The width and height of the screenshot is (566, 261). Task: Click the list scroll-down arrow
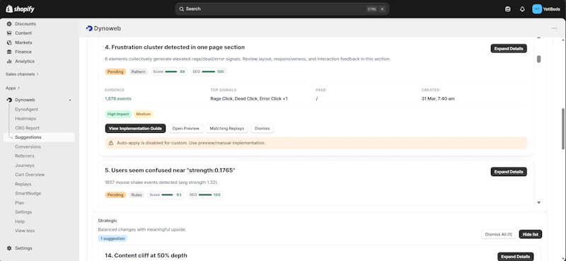pos(538,203)
